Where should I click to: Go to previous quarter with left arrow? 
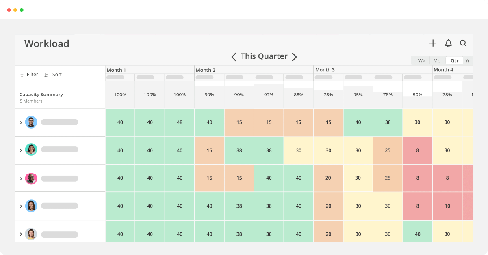point(234,57)
